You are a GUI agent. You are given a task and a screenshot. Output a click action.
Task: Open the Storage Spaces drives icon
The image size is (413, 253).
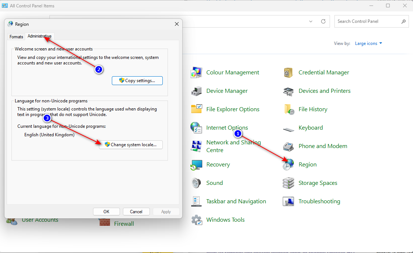(288, 183)
